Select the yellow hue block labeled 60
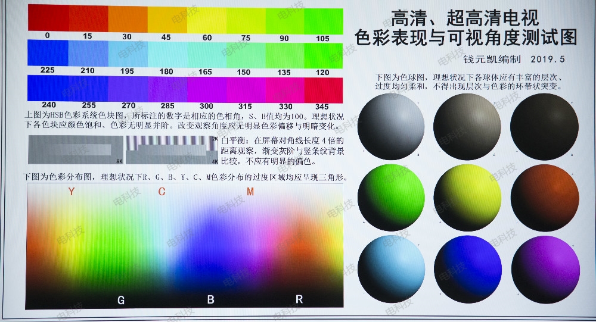Viewport: 596px width, 322px height. pyautogui.click(x=206, y=20)
